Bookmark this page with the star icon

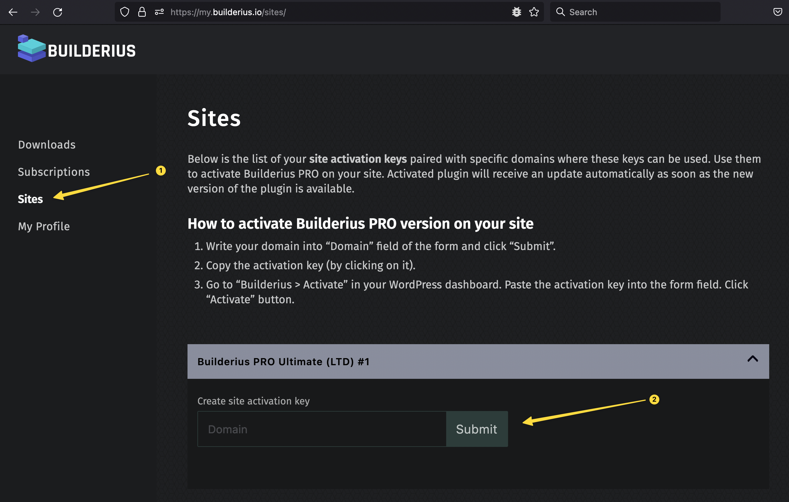(534, 12)
